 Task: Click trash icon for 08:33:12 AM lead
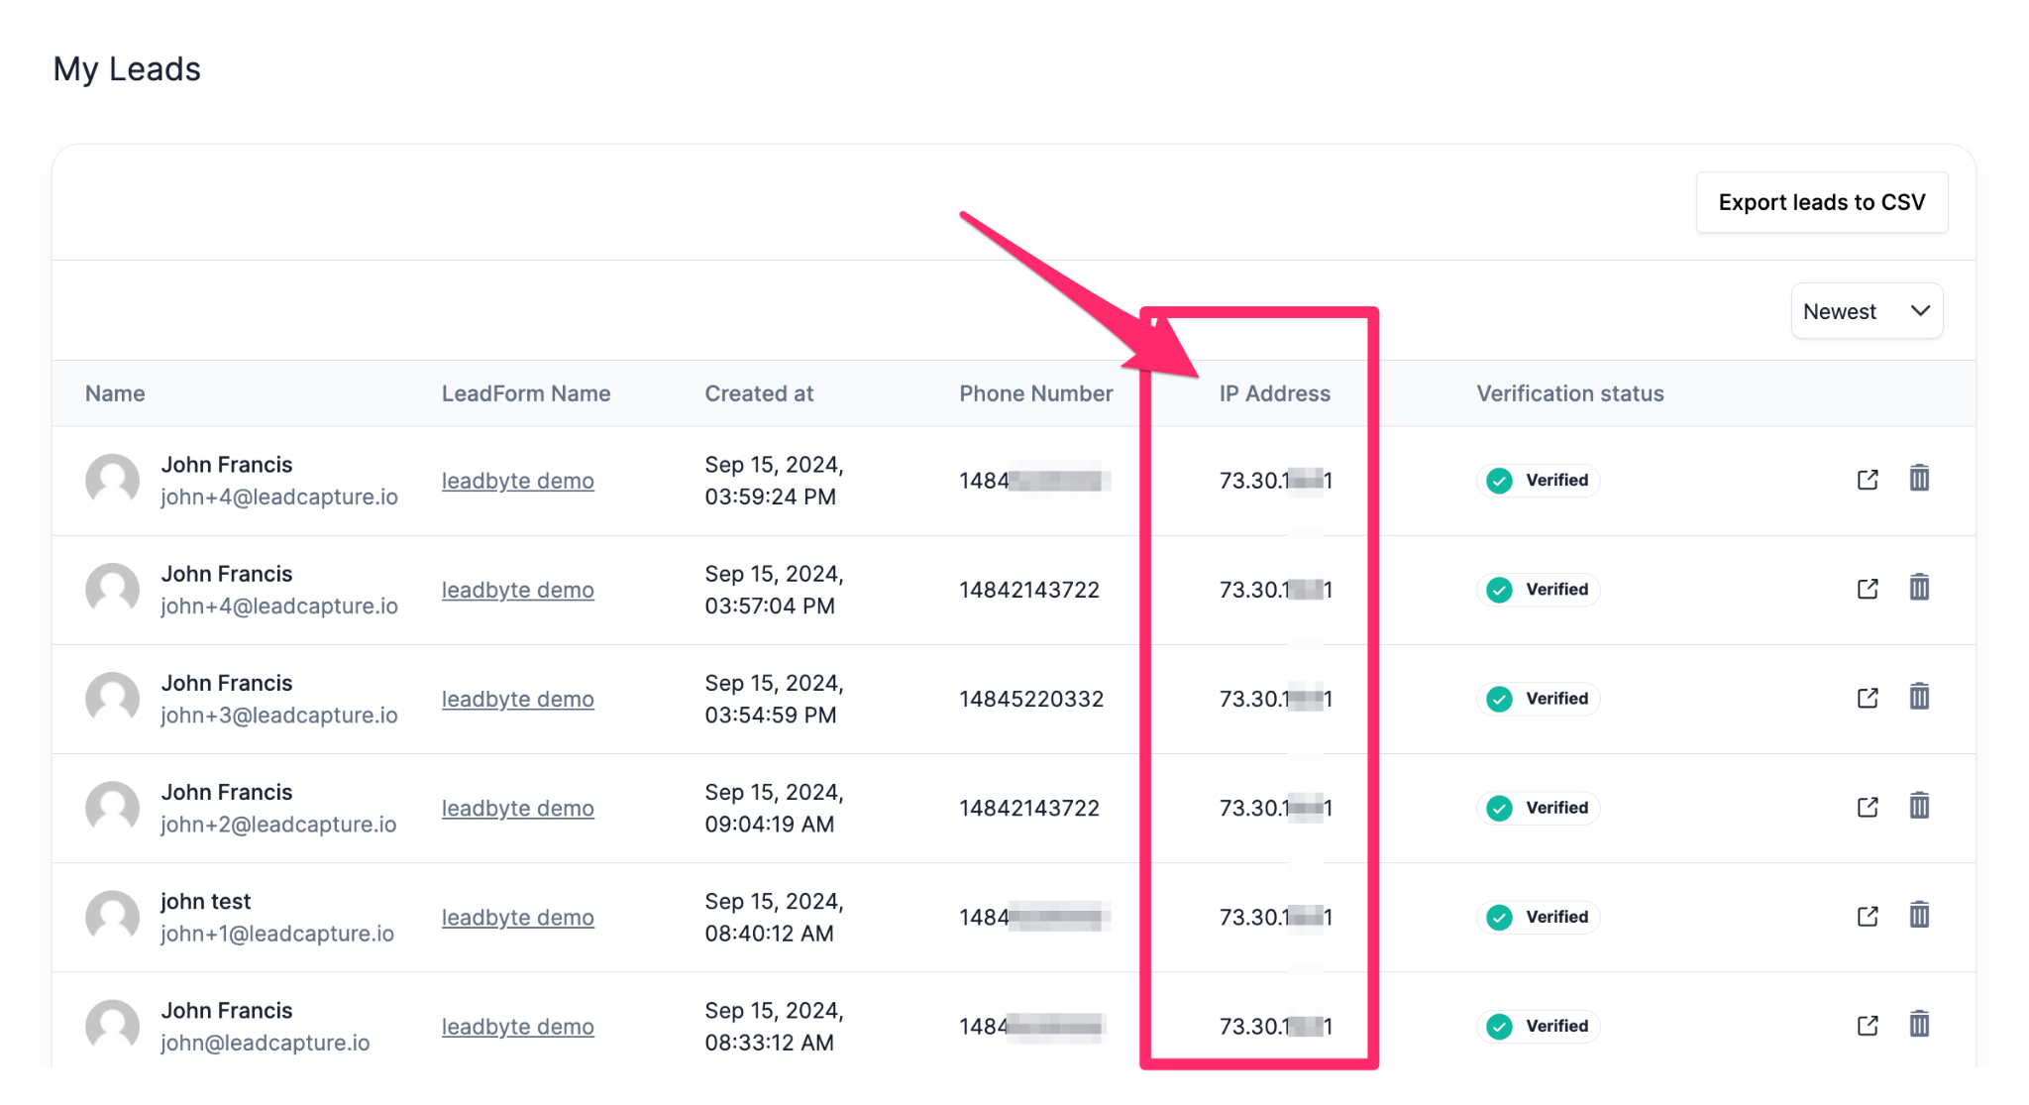point(1919,1025)
